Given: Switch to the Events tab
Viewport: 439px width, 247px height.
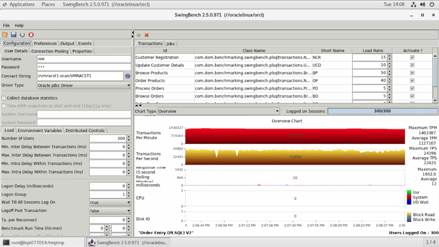Looking at the screenshot, I should tap(85, 43).
